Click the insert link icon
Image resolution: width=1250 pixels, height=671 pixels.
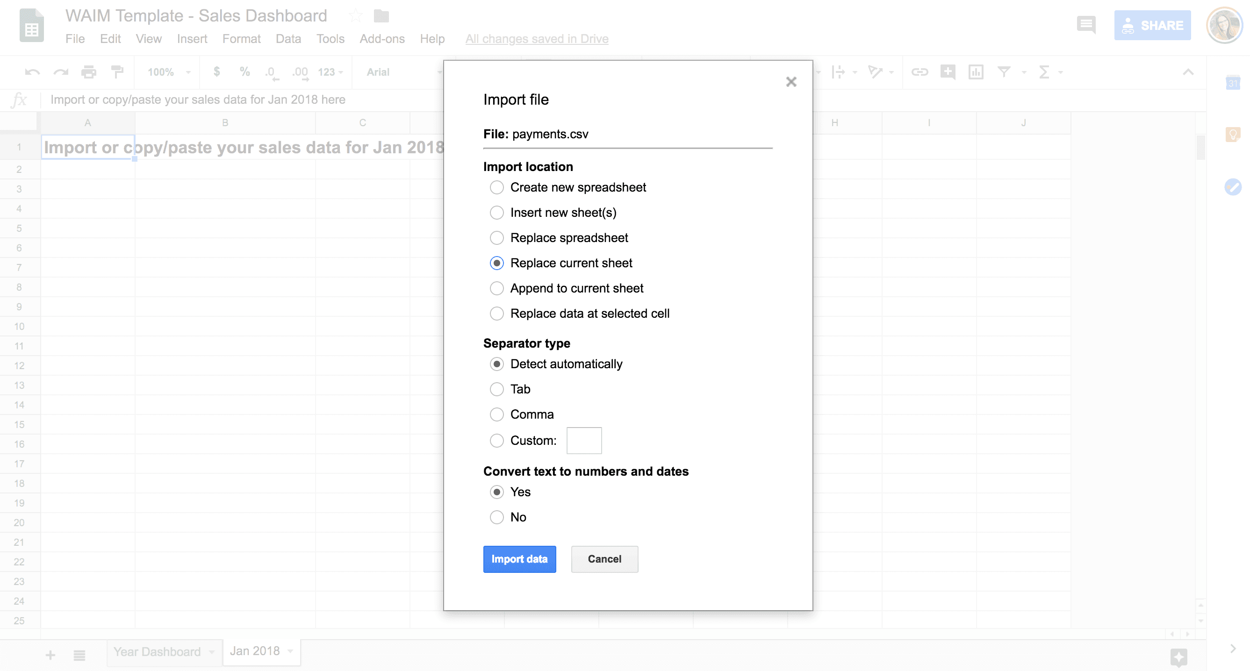tap(919, 72)
